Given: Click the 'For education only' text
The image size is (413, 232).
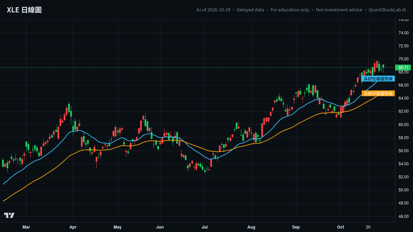Looking at the screenshot, I should (290, 10).
